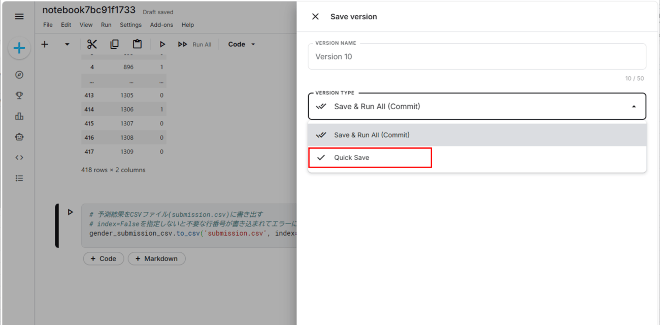Open Competitions trophy icon in sidebar

(19, 95)
